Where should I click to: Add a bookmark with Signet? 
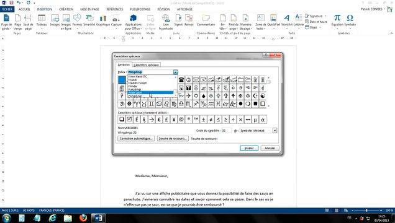[x=178, y=20]
